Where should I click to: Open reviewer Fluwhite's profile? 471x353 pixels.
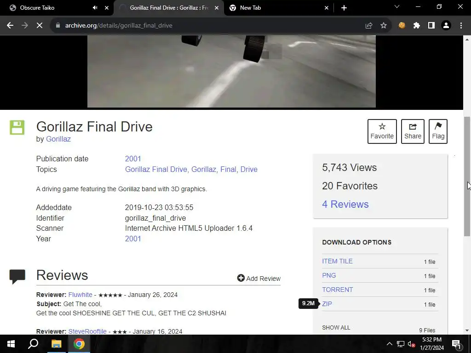(80, 295)
